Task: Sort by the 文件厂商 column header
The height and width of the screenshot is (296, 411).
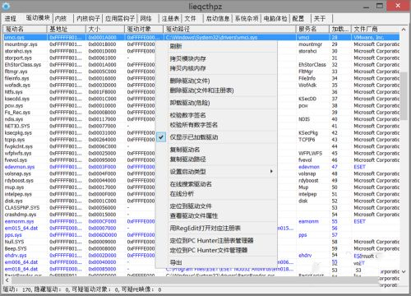Action: [376, 29]
